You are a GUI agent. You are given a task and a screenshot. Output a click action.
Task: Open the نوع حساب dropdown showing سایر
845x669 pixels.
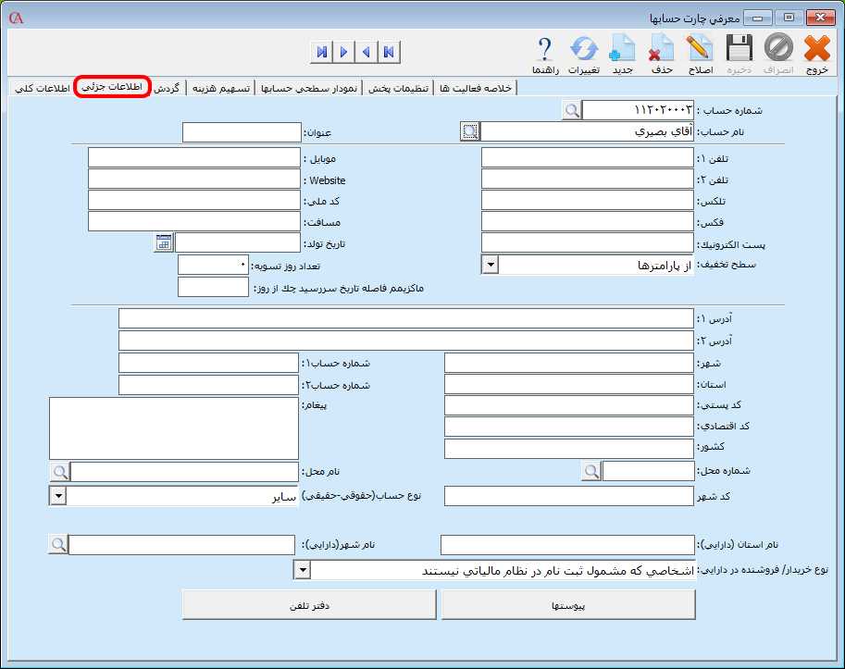tap(56, 495)
